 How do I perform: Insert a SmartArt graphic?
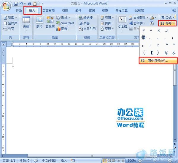coord(65,23)
